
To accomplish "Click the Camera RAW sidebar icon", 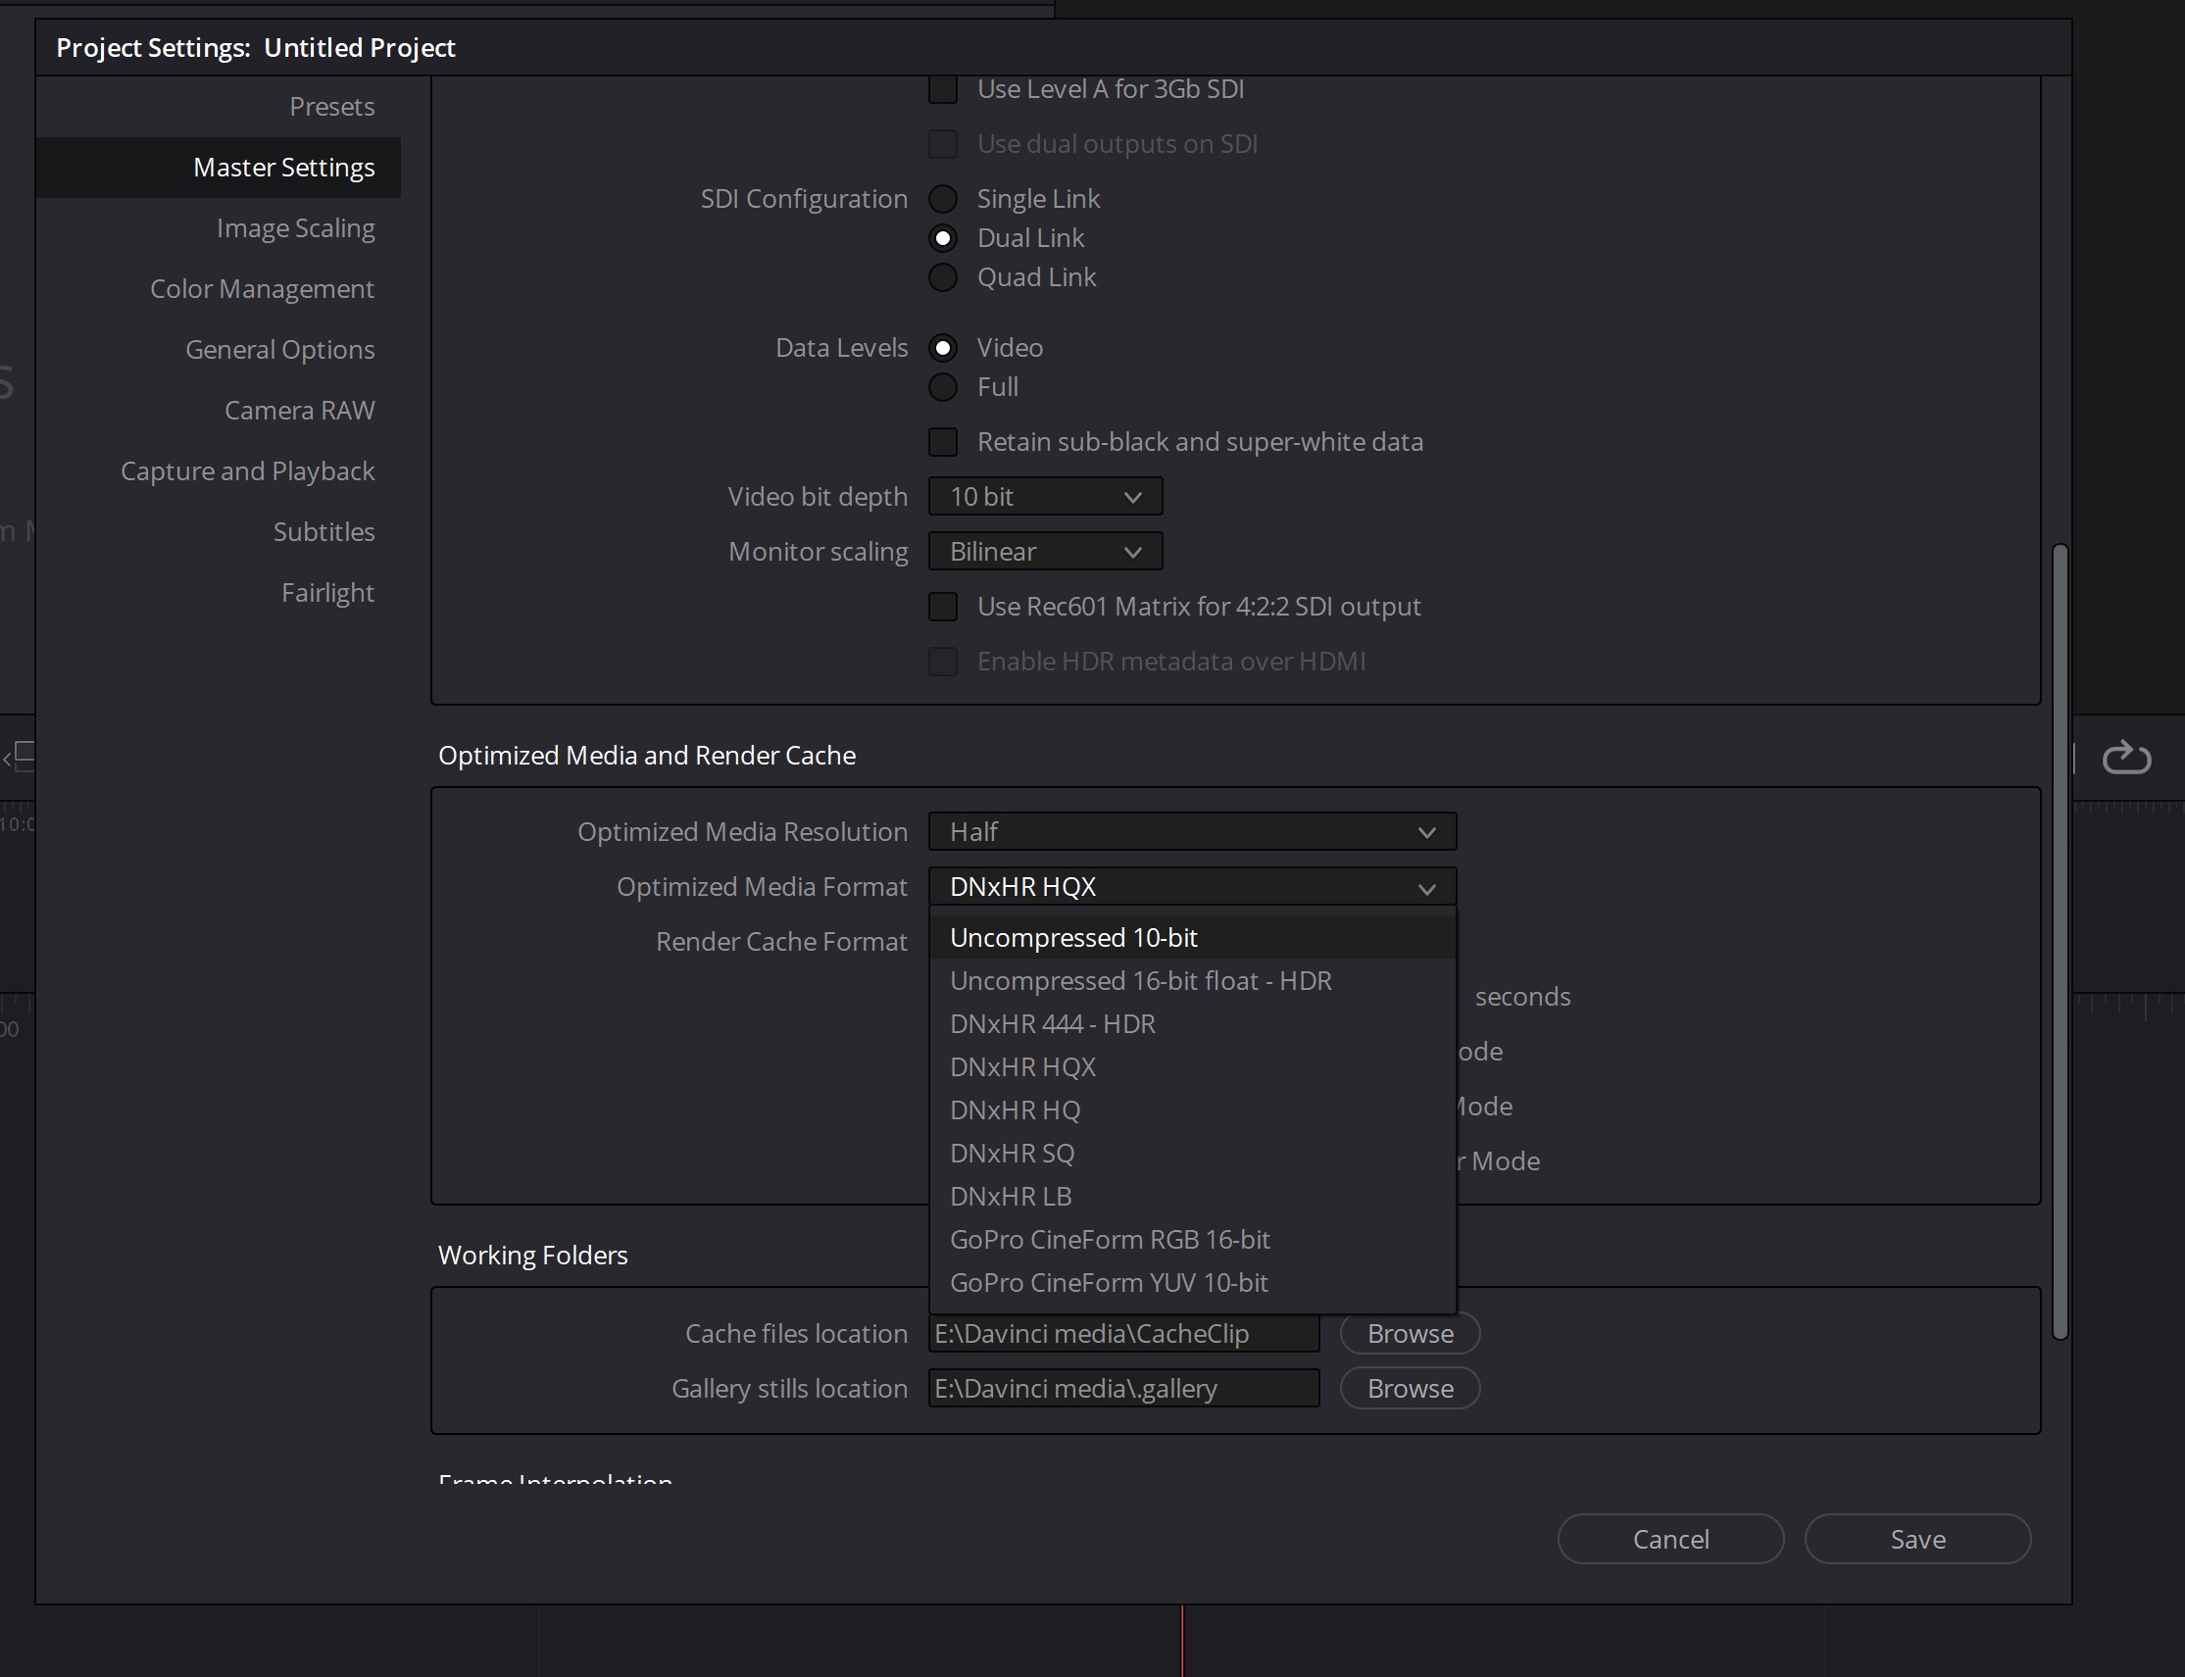I will point(298,409).
